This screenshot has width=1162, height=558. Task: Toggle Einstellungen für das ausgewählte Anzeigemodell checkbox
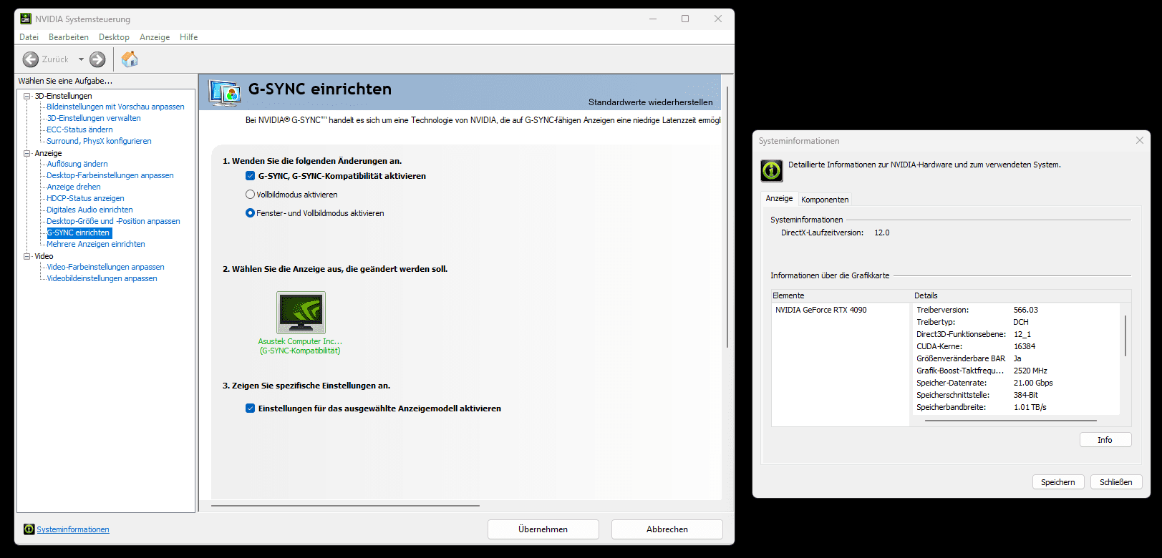pos(250,408)
